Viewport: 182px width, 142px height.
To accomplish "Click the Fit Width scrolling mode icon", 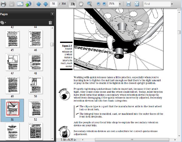I will pos(129,4).
